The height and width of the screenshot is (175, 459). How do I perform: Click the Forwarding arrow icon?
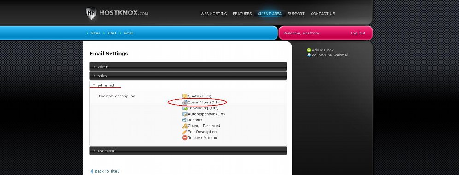point(185,108)
